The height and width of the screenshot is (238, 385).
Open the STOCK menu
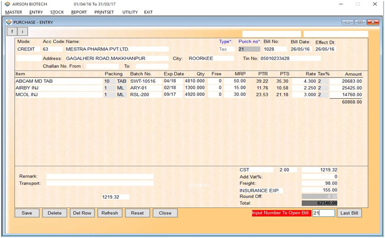(57, 12)
